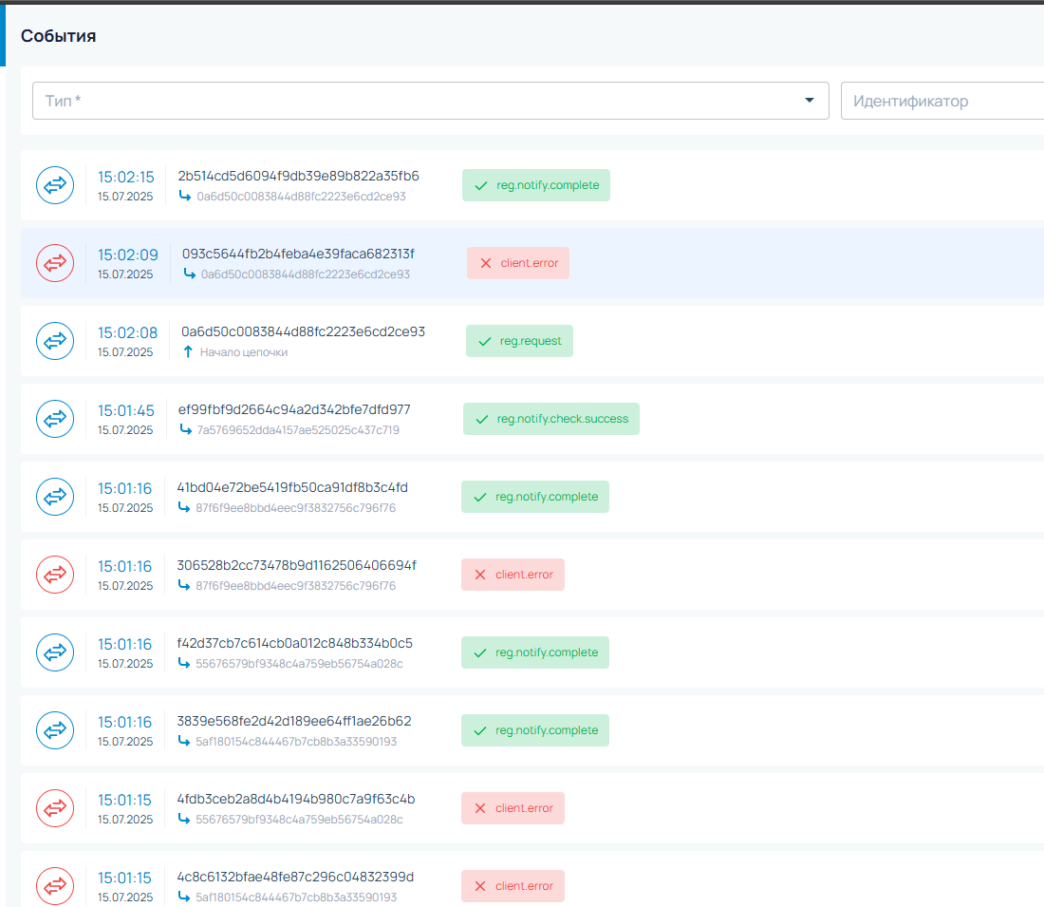Click exchange icon beside 41bd04e72be5419fb50ca91df8b3c4fd
The image size is (1044, 907).
(x=55, y=497)
